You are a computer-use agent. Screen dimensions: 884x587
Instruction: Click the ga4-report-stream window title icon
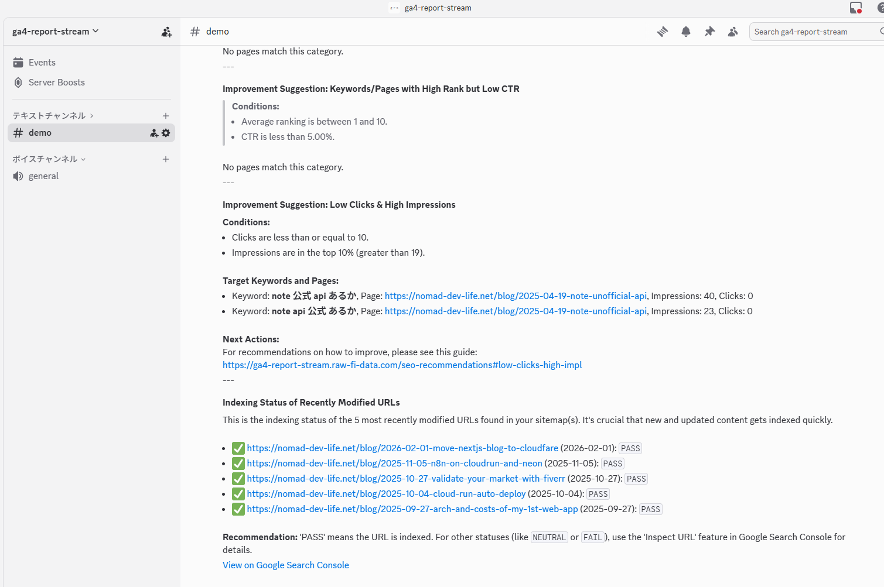pos(394,8)
